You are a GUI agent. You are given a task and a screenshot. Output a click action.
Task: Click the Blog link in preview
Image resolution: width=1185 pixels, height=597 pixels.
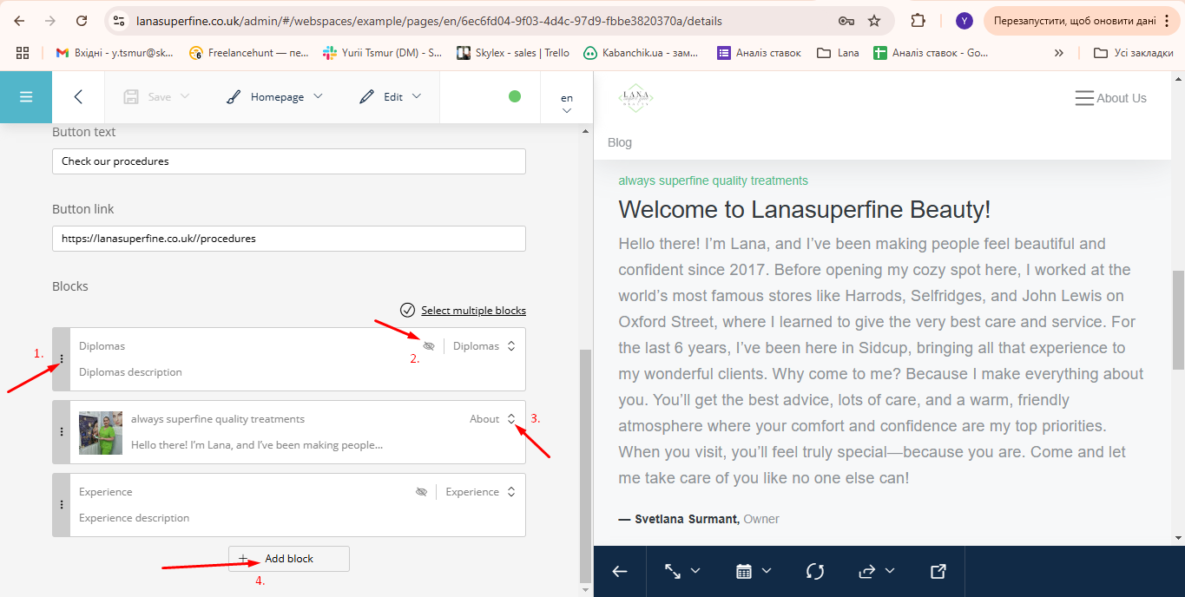(620, 142)
